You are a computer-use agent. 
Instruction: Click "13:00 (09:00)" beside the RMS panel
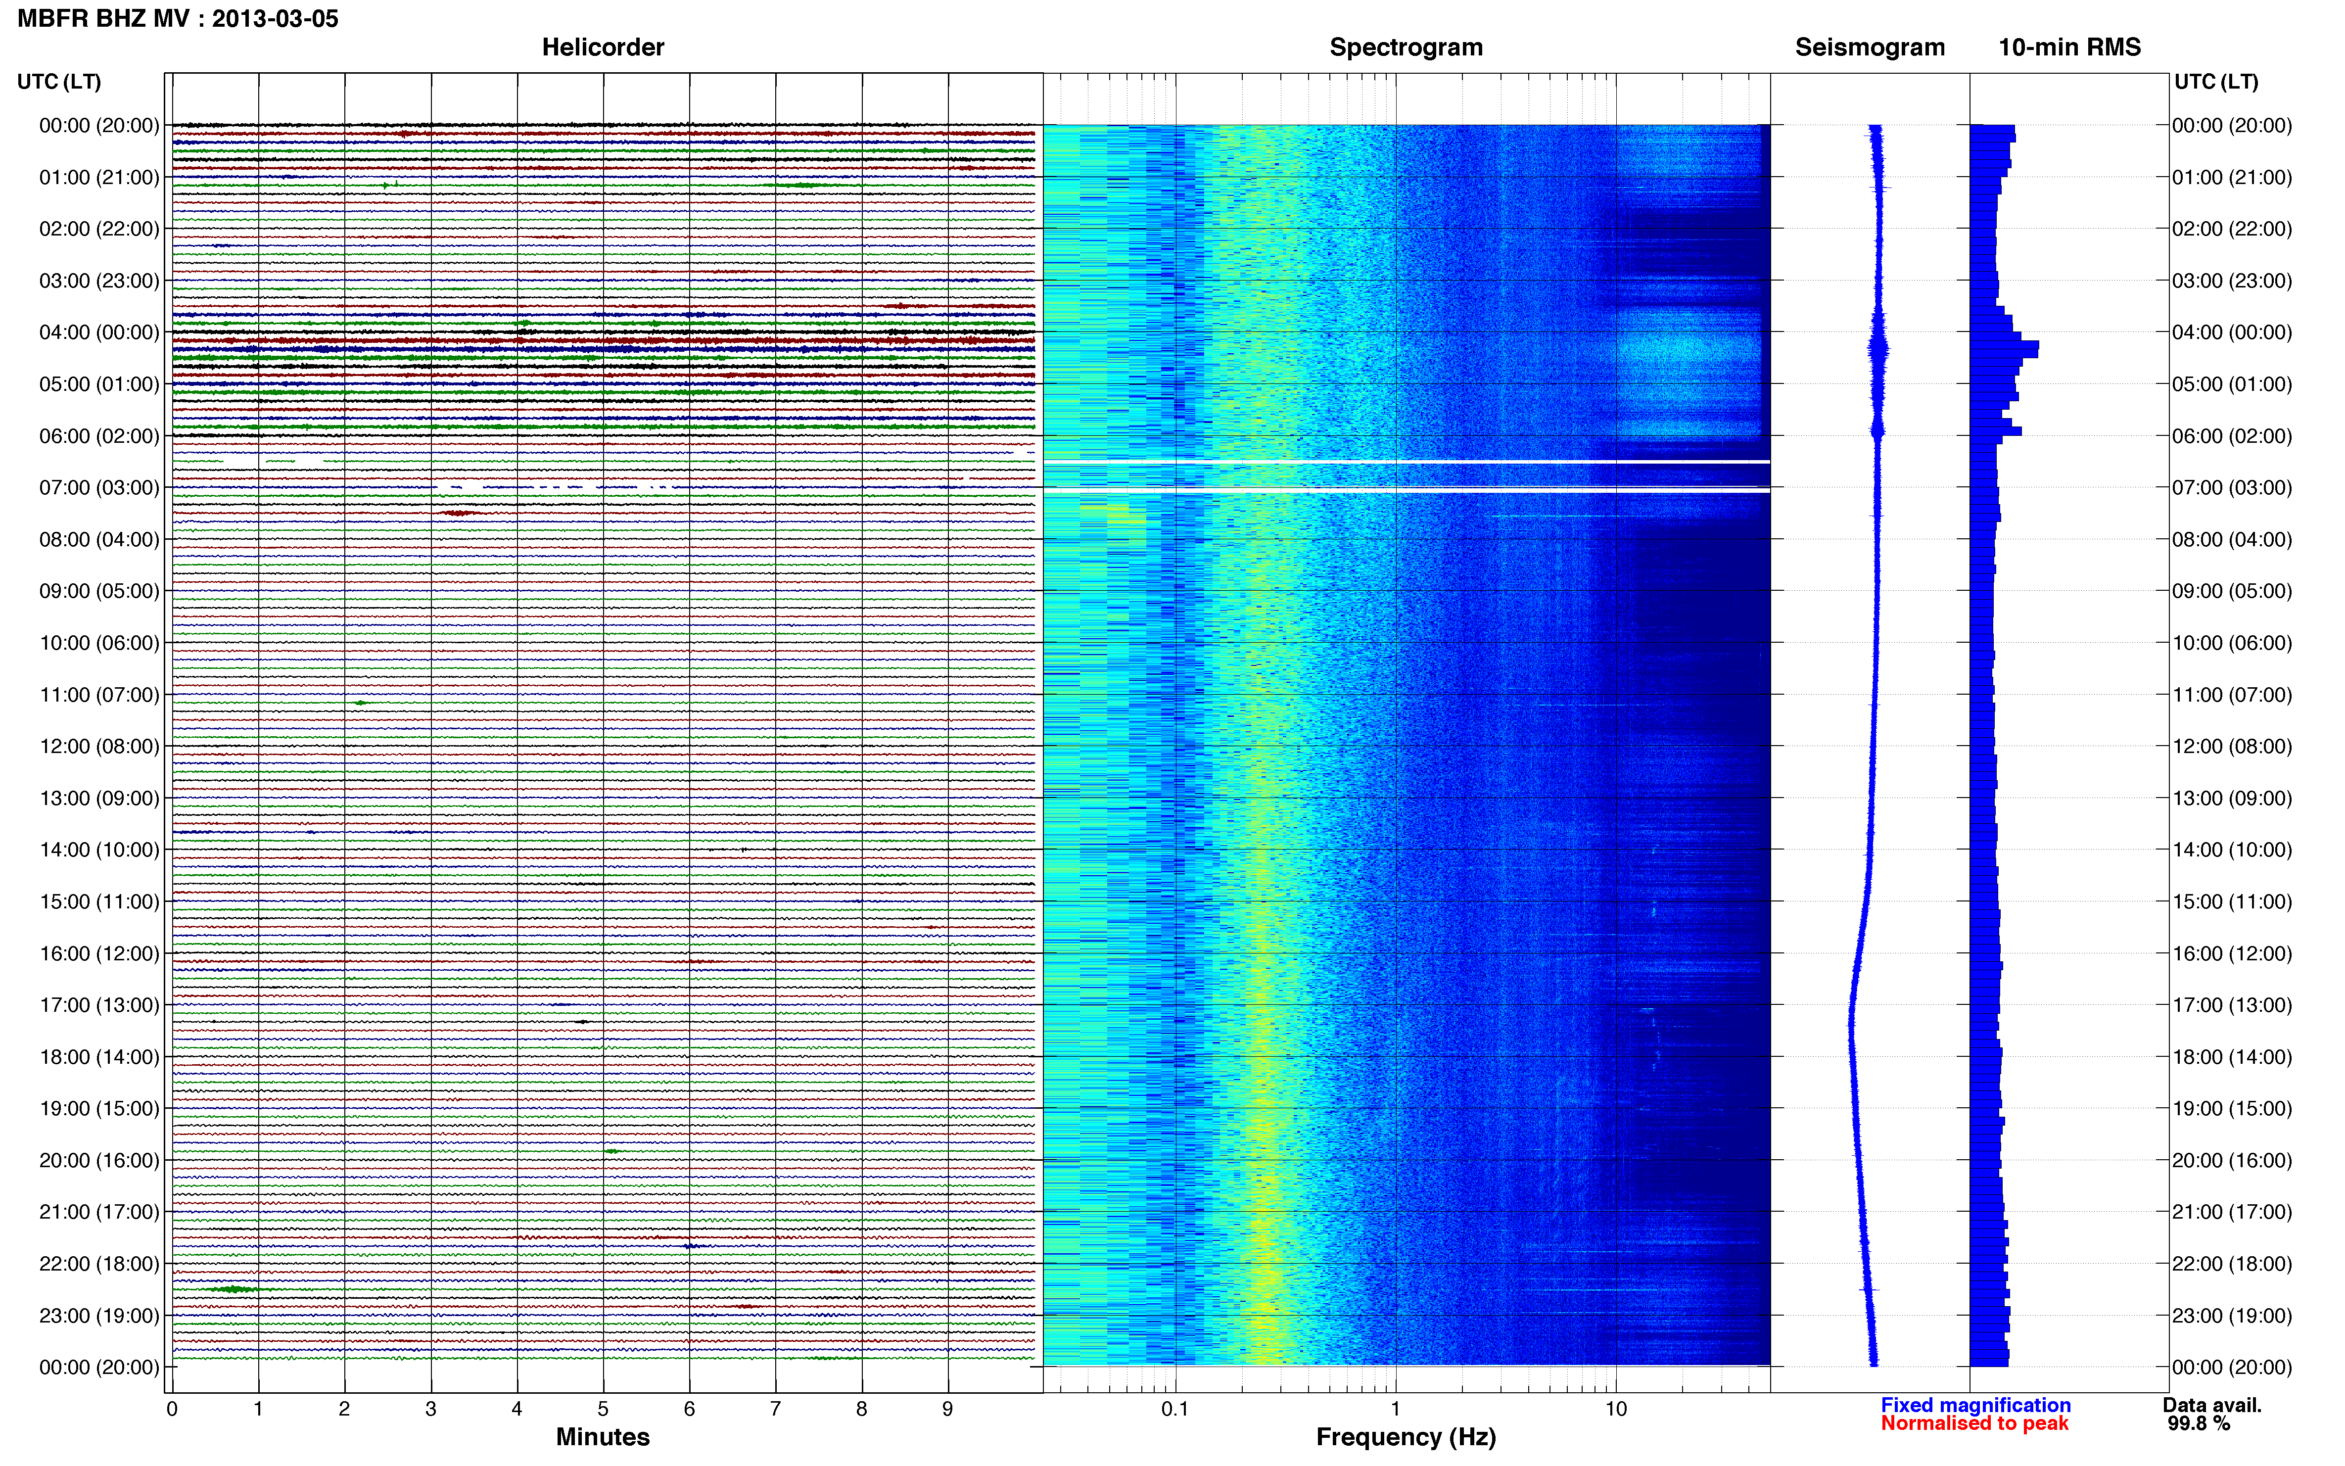2232,798
